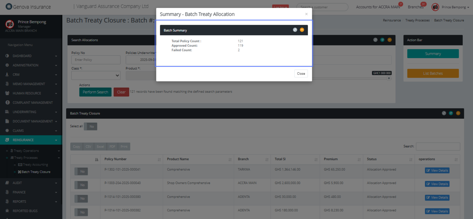Click the sum insured range slider handle
This screenshot has height=219, width=473.
pos(389,78)
